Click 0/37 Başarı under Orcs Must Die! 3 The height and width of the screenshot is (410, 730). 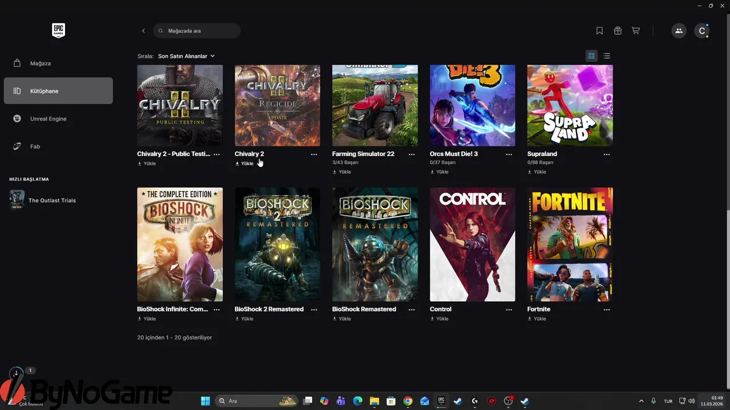click(x=443, y=163)
